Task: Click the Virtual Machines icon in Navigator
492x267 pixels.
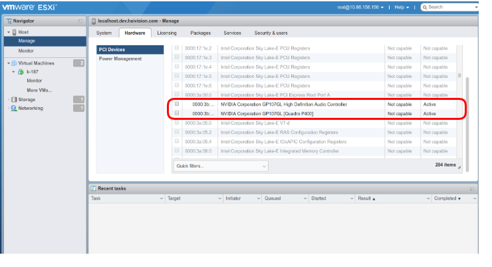Action: [x=13, y=63]
